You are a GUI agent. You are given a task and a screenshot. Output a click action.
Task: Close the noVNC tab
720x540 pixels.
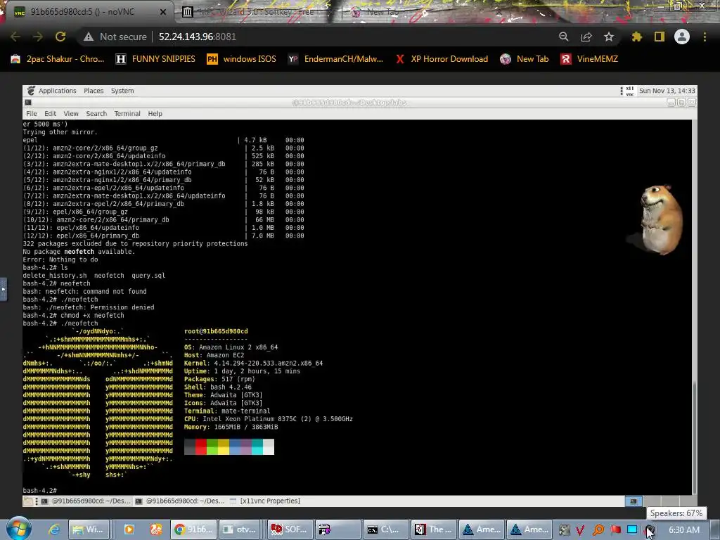point(163,12)
